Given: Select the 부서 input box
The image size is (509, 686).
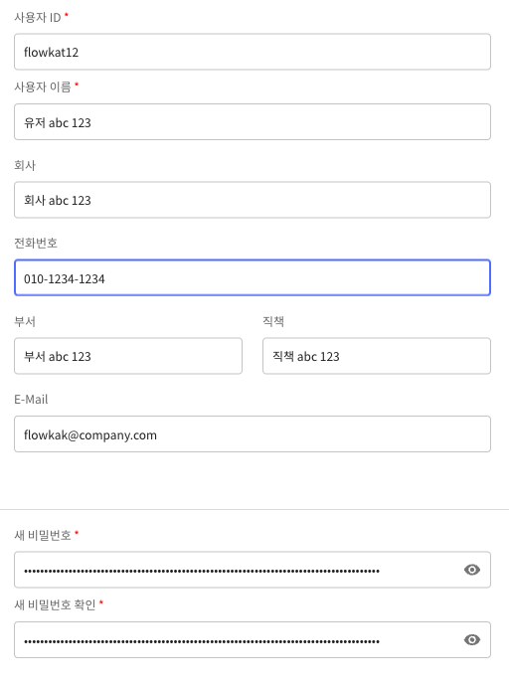Looking at the screenshot, I should click(x=128, y=356).
